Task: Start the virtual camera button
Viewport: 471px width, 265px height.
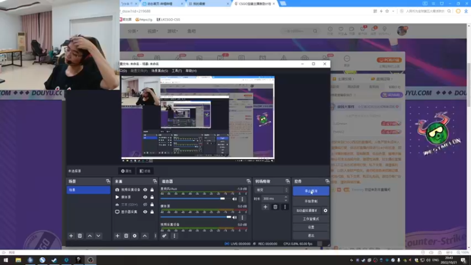Action: pyautogui.click(x=307, y=211)
